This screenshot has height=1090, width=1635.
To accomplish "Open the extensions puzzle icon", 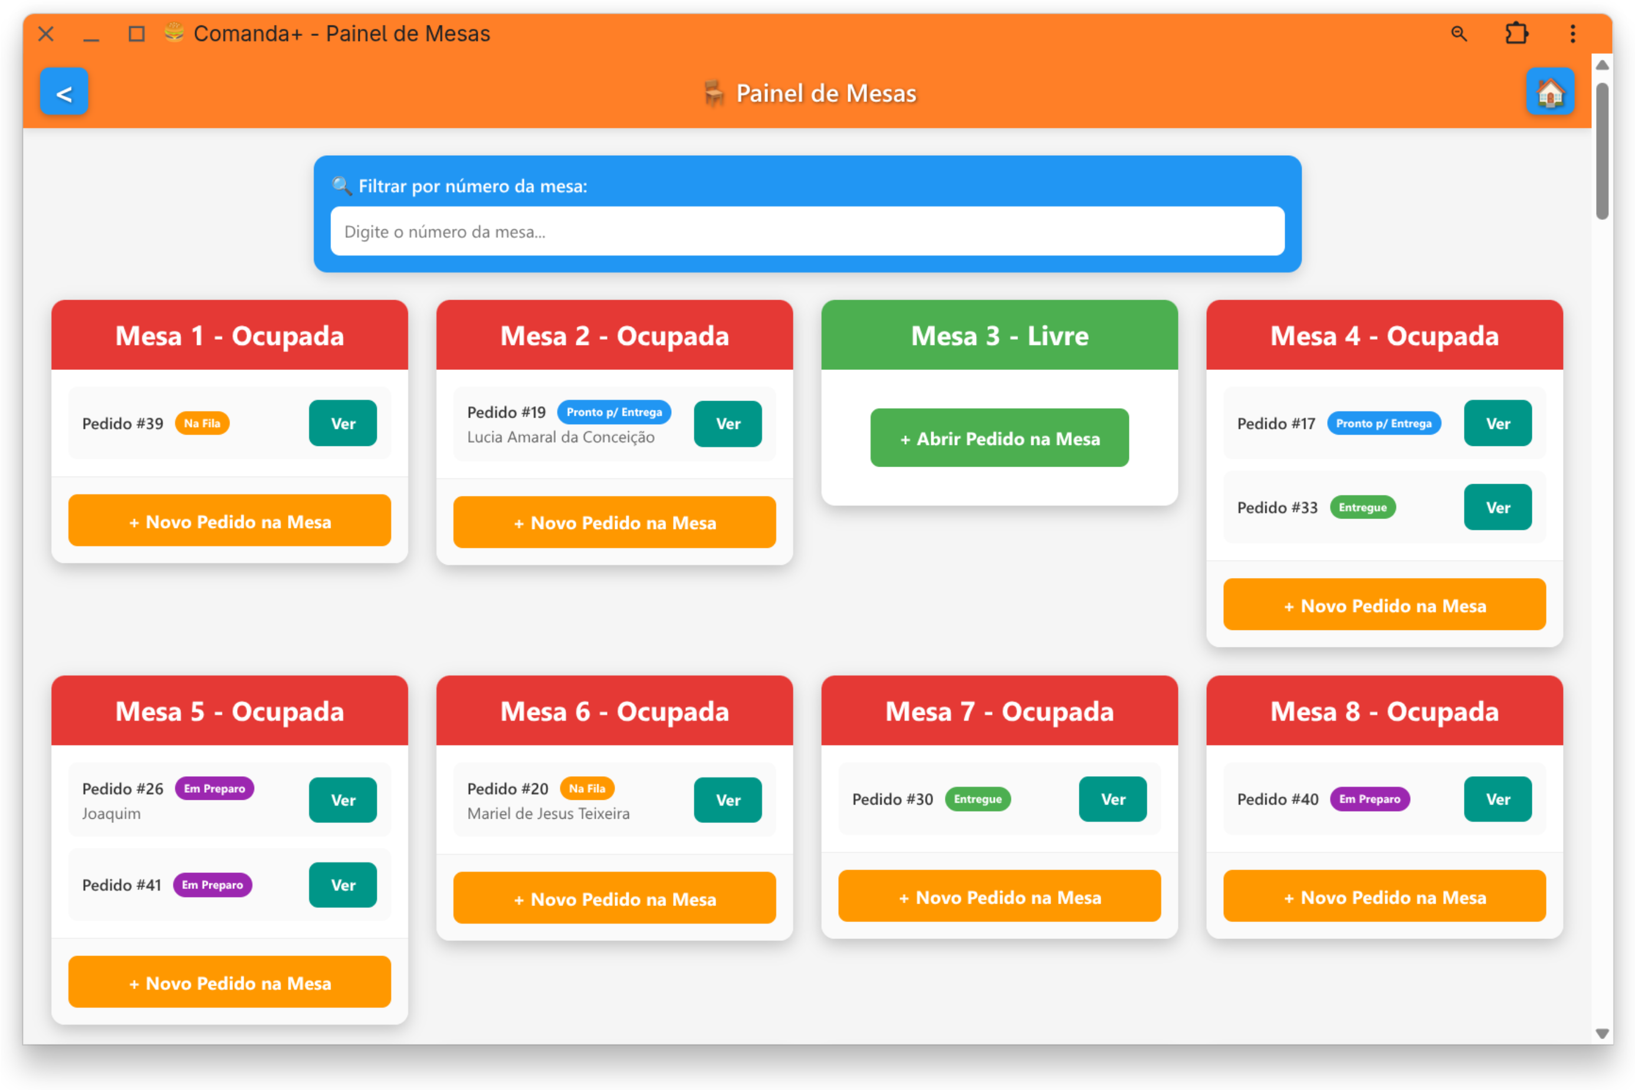I will click(x=1516, y=34).
